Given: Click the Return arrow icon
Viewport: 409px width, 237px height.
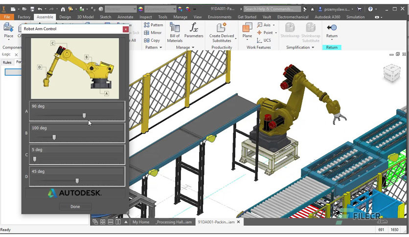Looking at the screenshot, I should click(x=332, y=27).
